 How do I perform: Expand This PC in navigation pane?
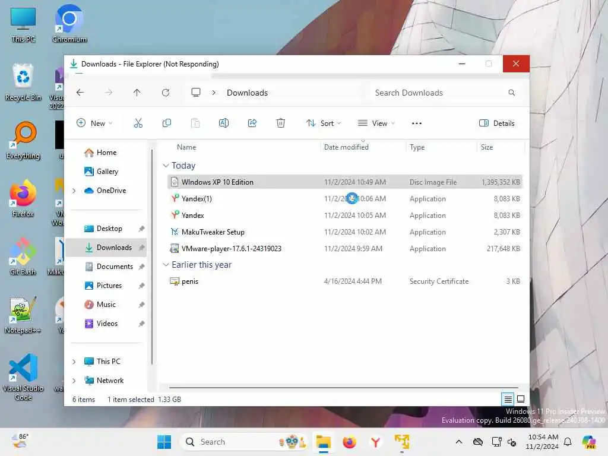(74, 362)
